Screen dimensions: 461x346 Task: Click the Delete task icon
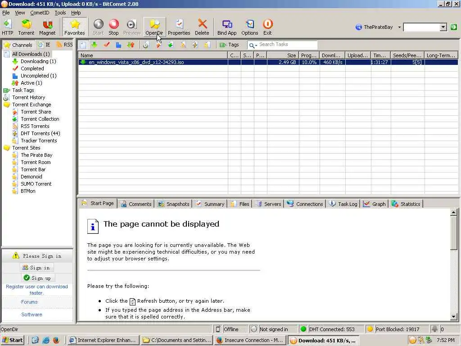tap(202, 27)
